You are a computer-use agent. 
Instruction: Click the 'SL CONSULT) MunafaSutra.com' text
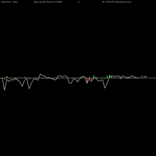pyautogui.click(x=116, y=2)
